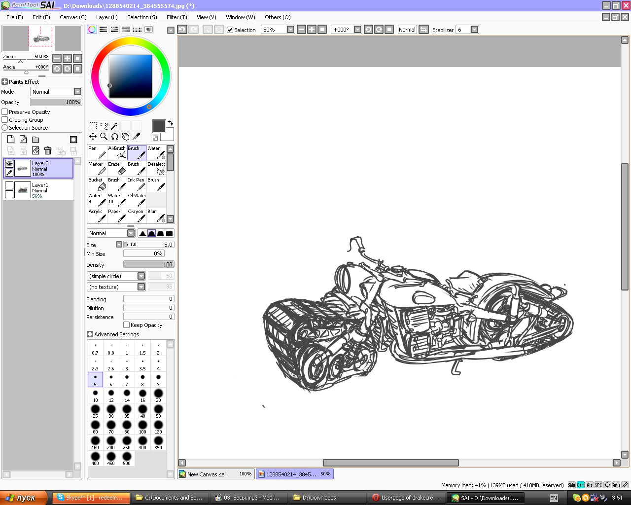631x505 pixels.
Task: Delete the selected layer with trash icon
Action: [48, 150]
